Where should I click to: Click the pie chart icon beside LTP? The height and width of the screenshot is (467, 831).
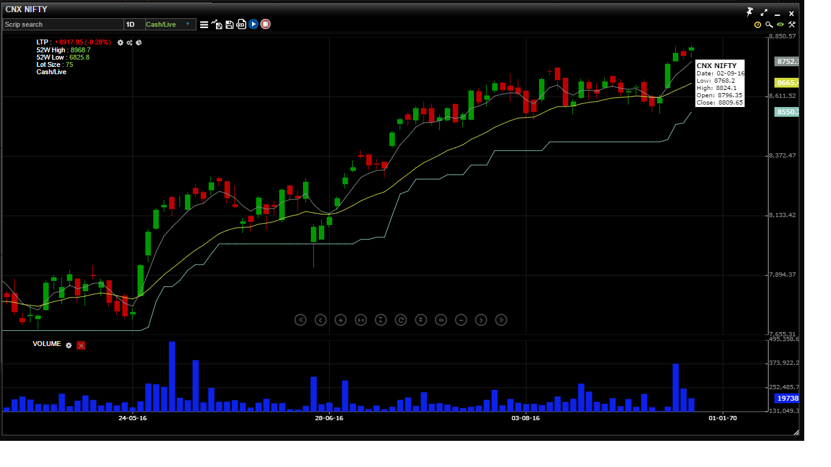click(139, 43)
